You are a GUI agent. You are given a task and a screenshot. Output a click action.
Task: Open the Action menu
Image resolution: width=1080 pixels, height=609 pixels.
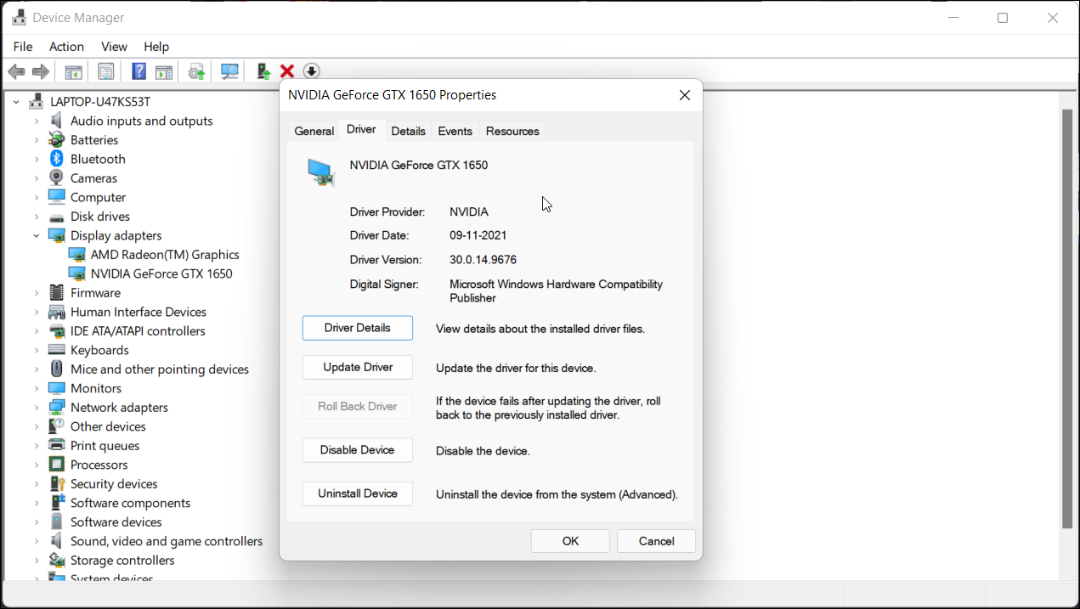pyautogui.click(x=66, y=47)
